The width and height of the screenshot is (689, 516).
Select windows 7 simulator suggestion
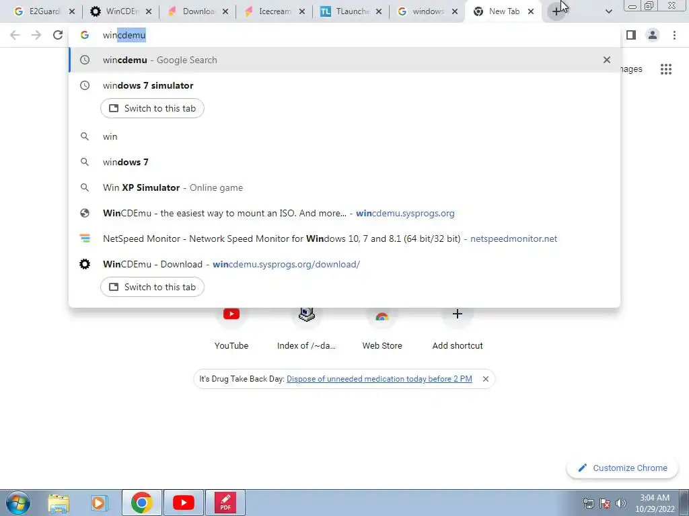pos(344,85)
